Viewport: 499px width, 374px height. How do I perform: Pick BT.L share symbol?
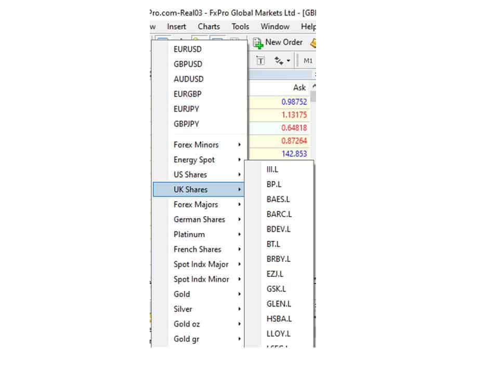coord(279,244)
